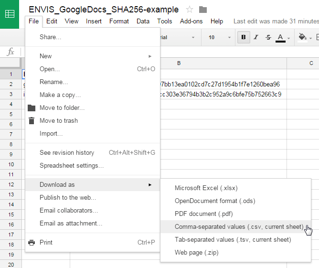Choose Print in File menu
The image size is (319, 268).
point(93,242)
